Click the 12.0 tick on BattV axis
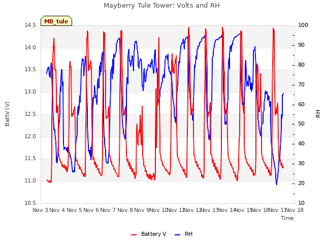This screenshot has width=325, height=244. point(30,137)
